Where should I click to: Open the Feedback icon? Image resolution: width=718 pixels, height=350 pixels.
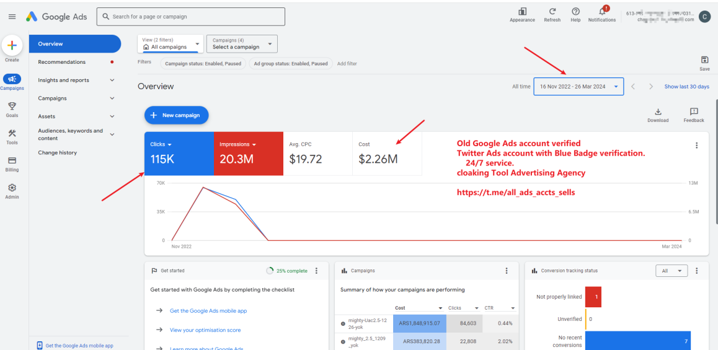[694, 112]
